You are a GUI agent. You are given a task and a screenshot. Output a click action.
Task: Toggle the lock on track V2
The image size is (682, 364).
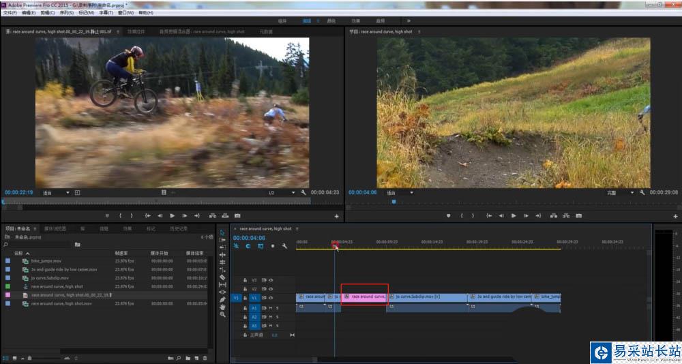pyautogui.click(x=246, y=288)
